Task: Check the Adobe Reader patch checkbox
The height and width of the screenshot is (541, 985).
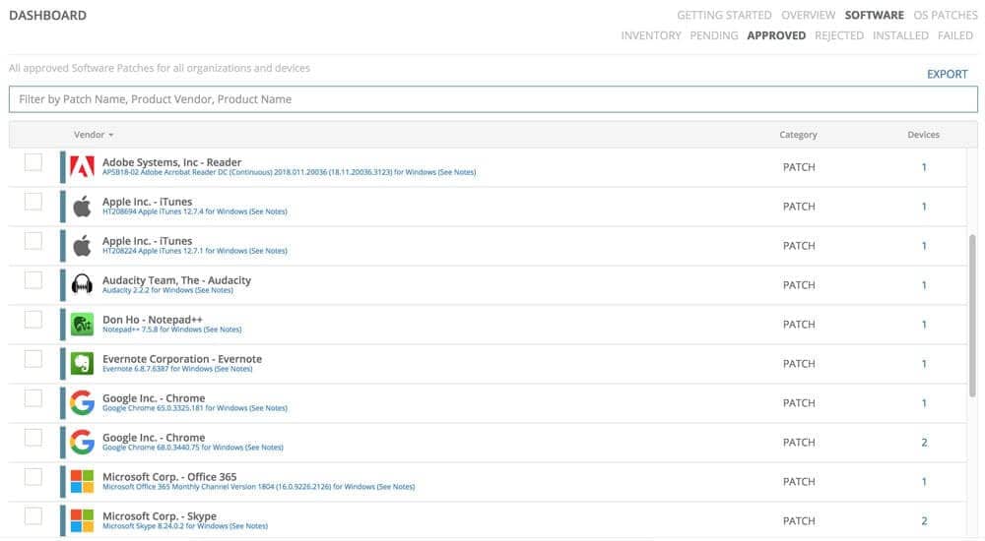Action: click(x=33, y=162)
